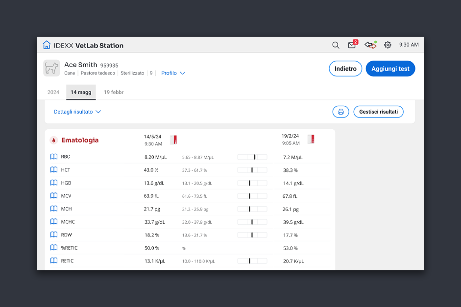The image size is (461, 307).
Task: Click the RETIC reference range indicator bar
Action: (x=252, y=261)
